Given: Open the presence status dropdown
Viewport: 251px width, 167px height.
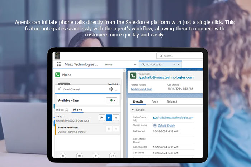Looking at the screenshot, I should click(112, 100).
